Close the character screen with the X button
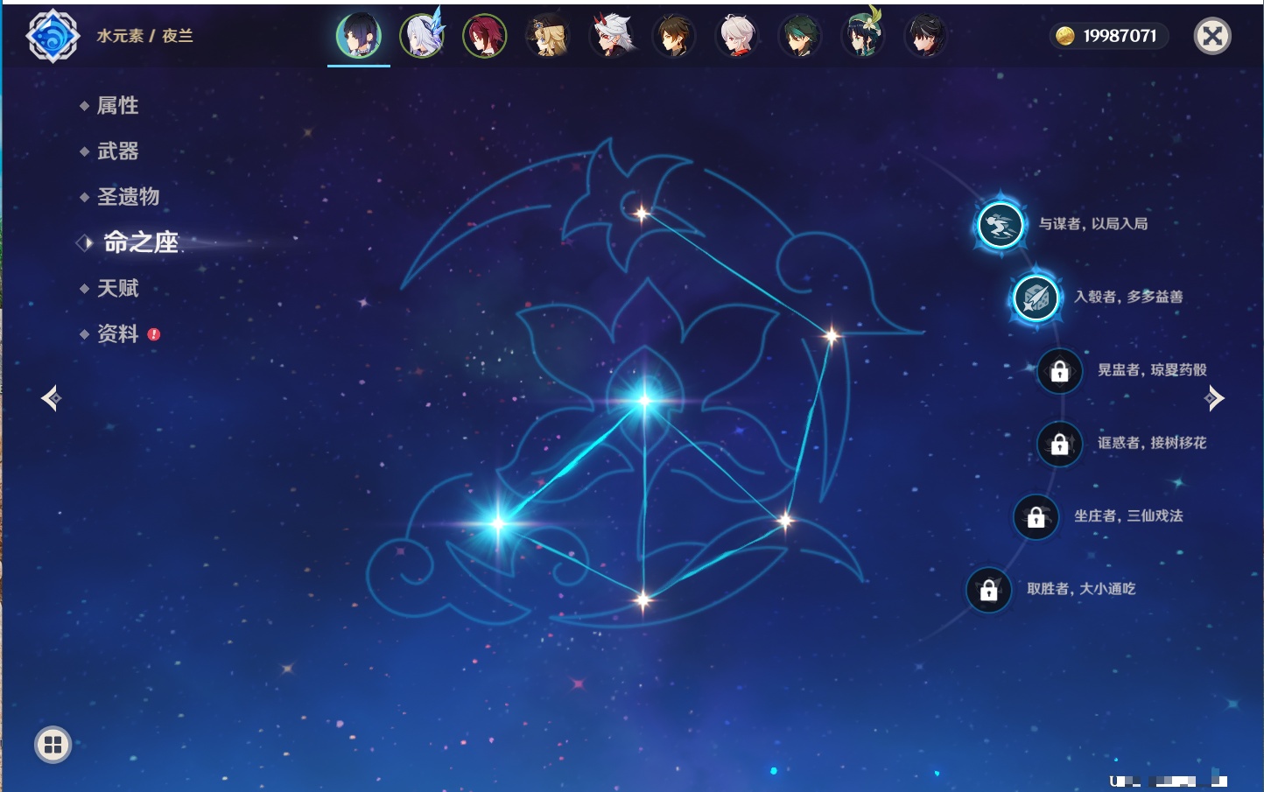The width and height of the screenshot is (1264, 792). click(x=1212, y=36)
